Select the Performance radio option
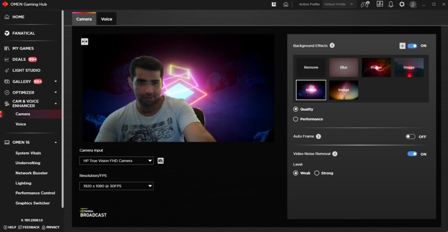 [x=296, y=119]
